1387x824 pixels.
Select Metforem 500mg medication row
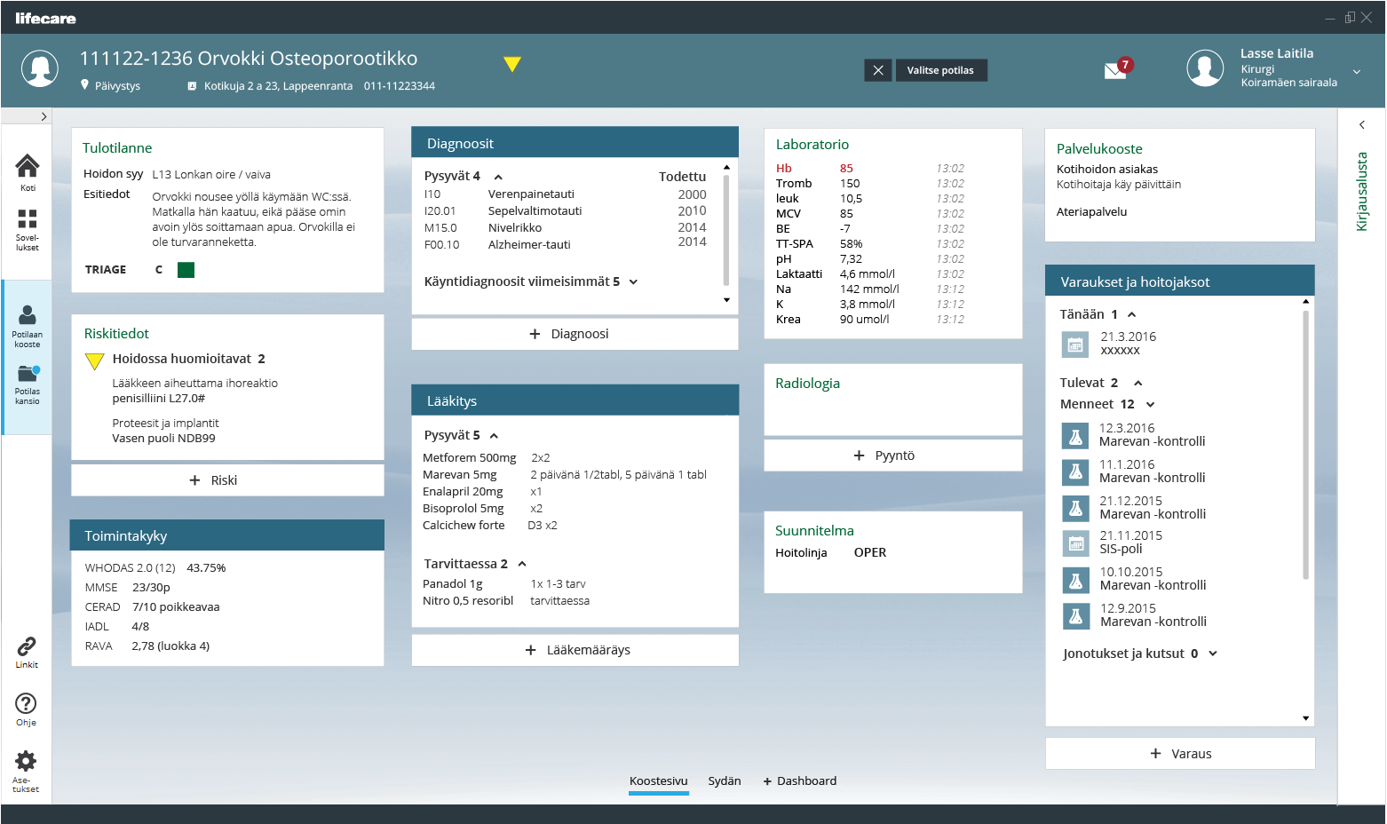(487, 458)
